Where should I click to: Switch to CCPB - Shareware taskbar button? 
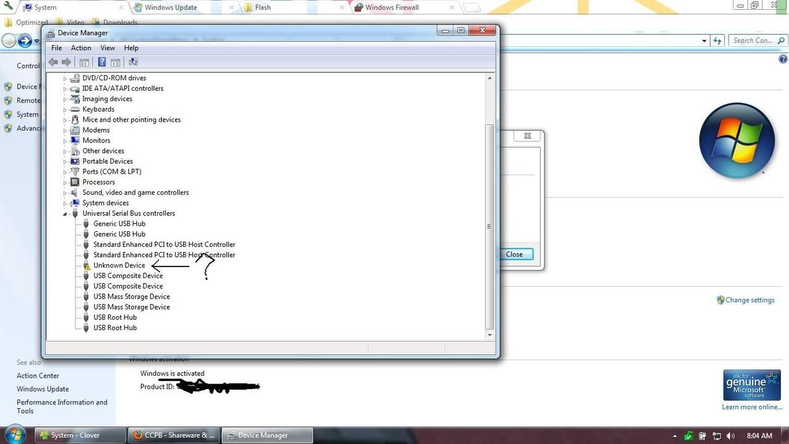pos(174,435)
